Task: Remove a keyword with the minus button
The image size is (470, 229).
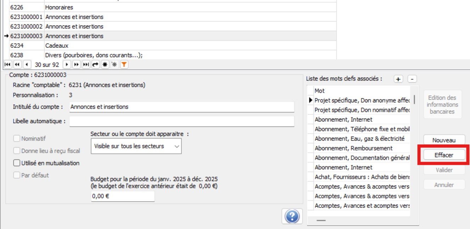Action: 412,79
